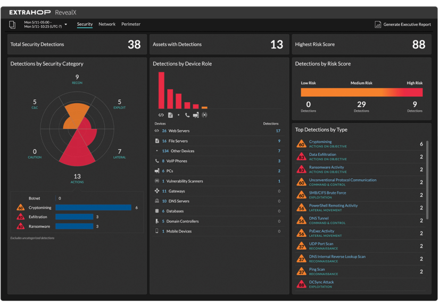Open Highest Risk Score value 88
439x306 pixels.
tap(419, 45)
